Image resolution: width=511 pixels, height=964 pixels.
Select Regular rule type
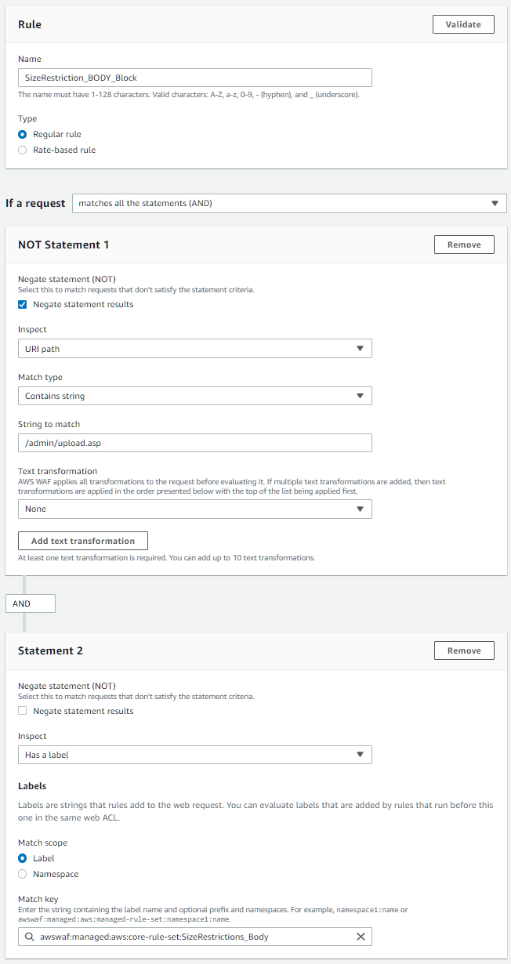22,135
